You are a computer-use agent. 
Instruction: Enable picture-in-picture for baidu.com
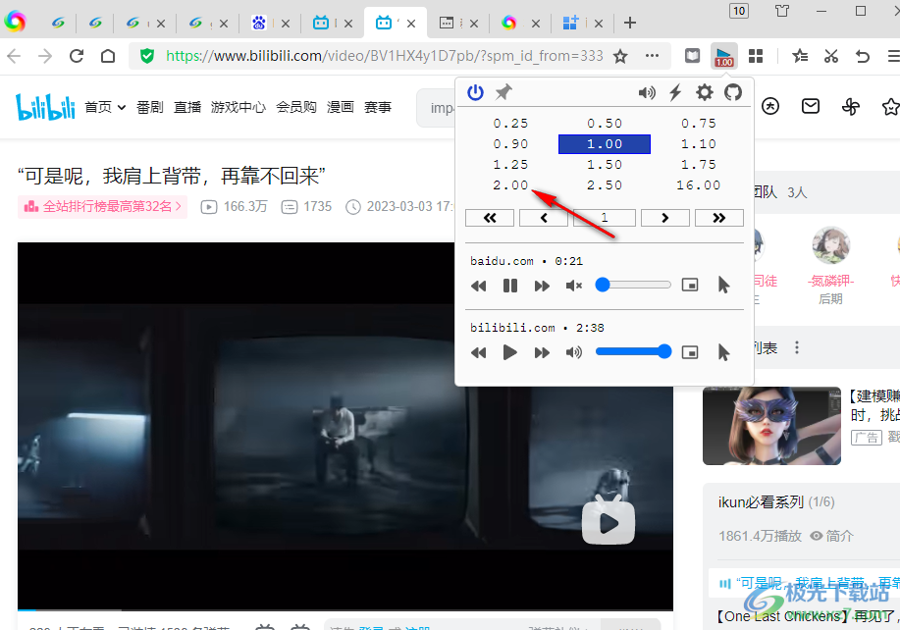click(690, 286)
